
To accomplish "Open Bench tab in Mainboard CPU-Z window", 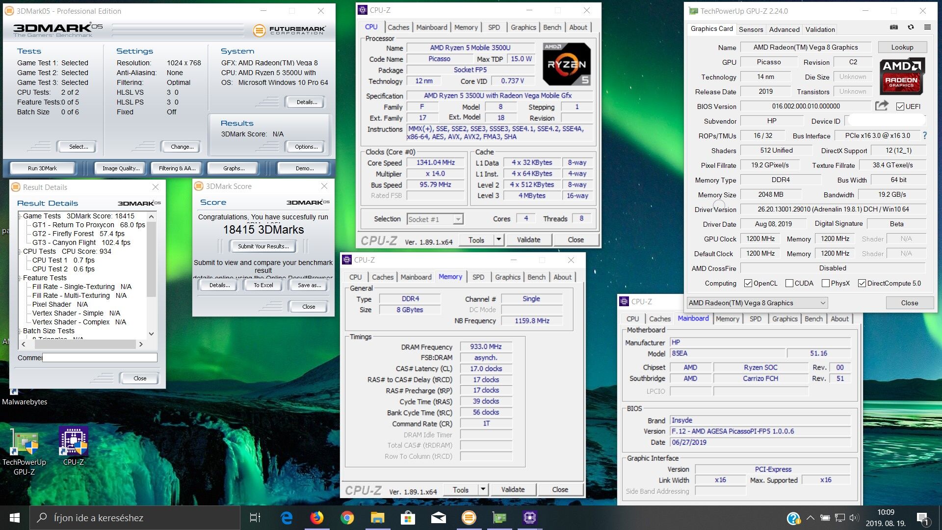I will tap(813, 319).
